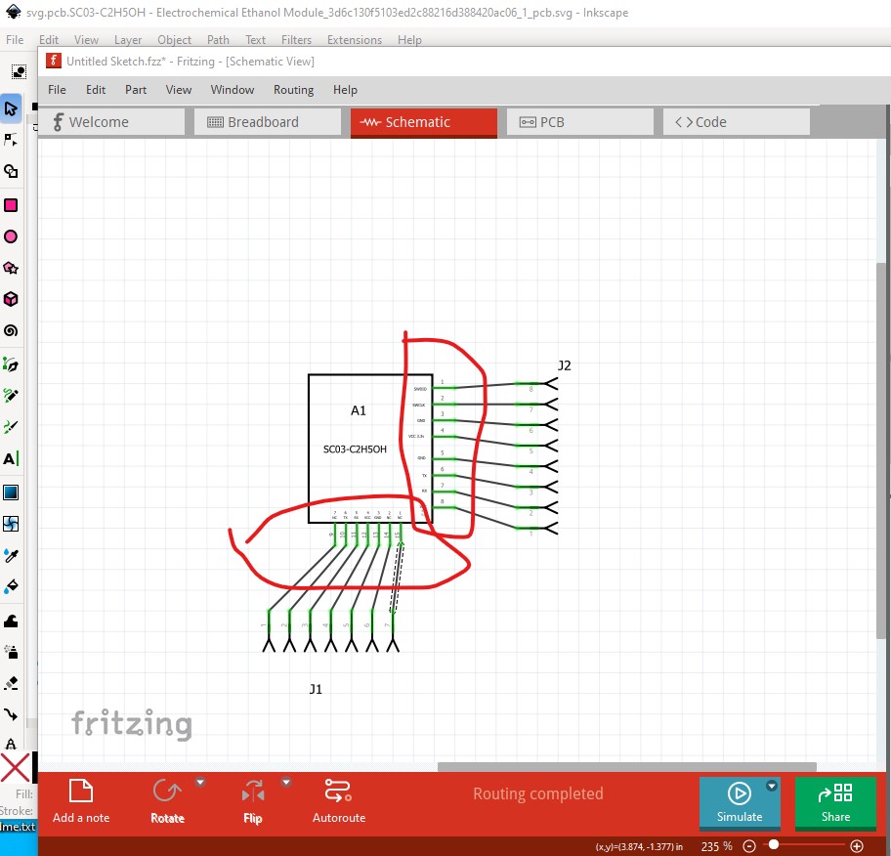Select the Inkscape Gradient tool
891x856 pixels.
pos(11,492)
